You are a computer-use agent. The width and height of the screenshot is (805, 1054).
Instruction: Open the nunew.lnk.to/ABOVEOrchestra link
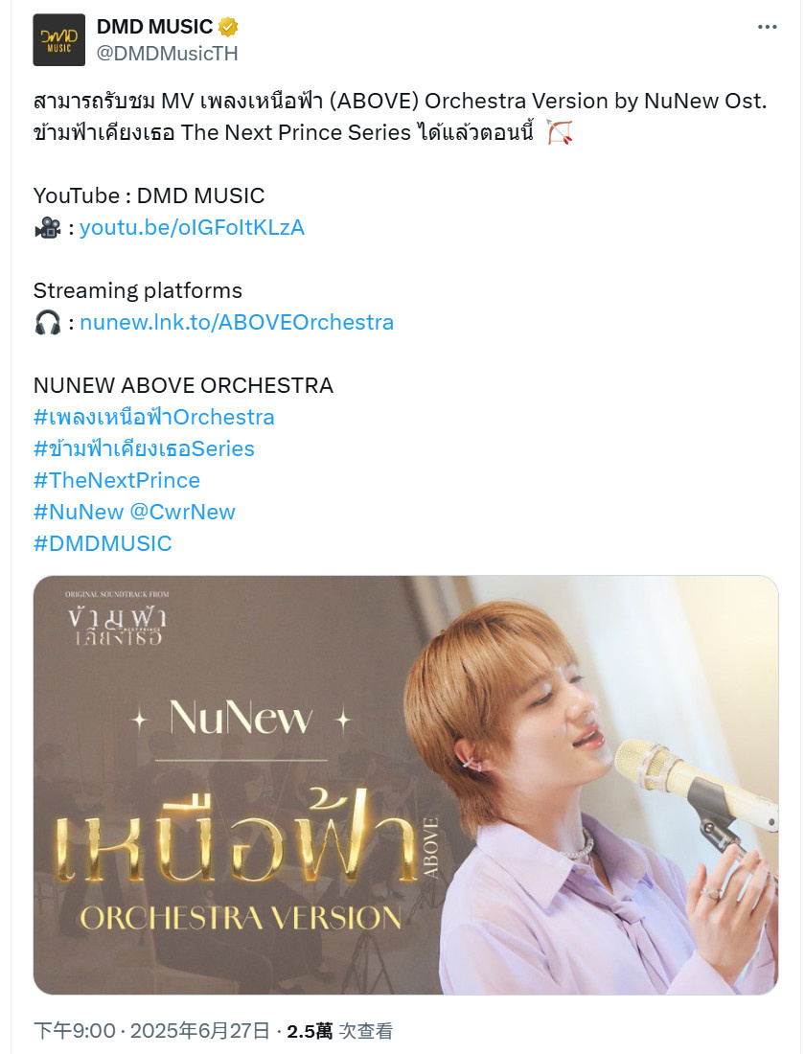[x=237, y=322]
